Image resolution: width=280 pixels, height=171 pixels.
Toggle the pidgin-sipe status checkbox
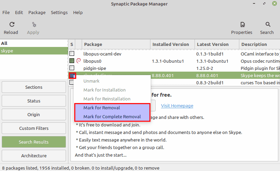pos(72,68)
